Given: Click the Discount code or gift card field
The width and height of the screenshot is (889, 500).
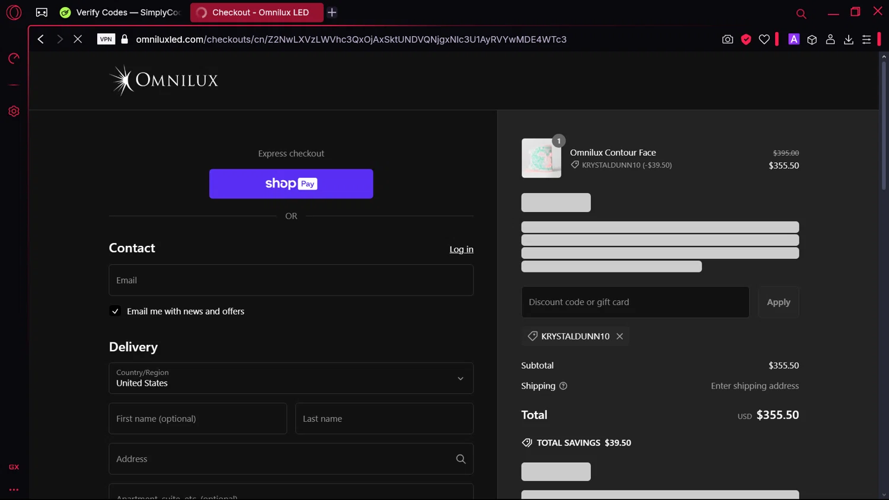Looking at the screenshot, I should [x=635, y=302].
